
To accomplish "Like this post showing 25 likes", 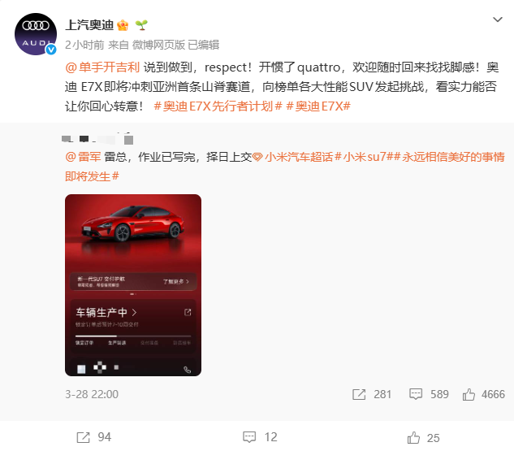I will click(423, 437).
